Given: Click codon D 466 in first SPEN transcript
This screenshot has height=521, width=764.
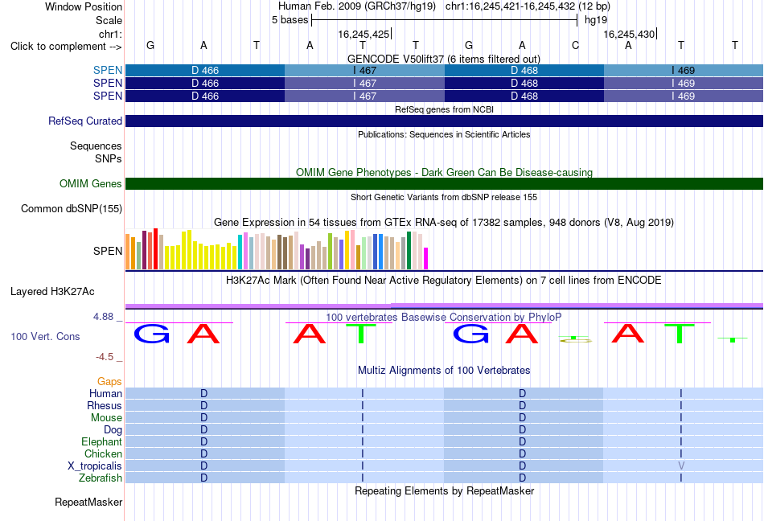Looking at the screenshot, I should coord(205,70).
